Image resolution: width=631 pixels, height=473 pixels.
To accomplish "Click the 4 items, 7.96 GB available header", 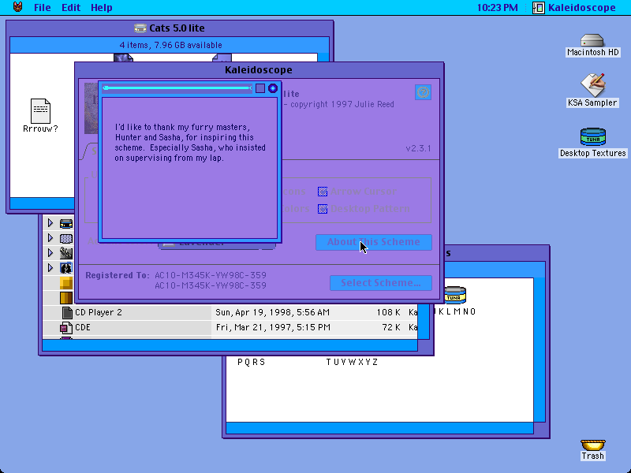I will coord(170,45).
